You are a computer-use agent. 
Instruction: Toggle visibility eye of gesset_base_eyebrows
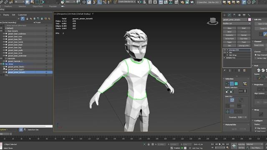pyautogui.click(x=4, y=34)
